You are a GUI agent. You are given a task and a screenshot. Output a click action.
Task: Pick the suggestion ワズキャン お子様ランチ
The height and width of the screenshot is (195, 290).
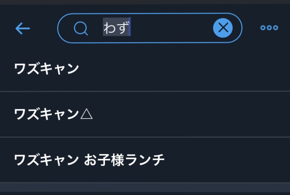[x=89, y=160]
